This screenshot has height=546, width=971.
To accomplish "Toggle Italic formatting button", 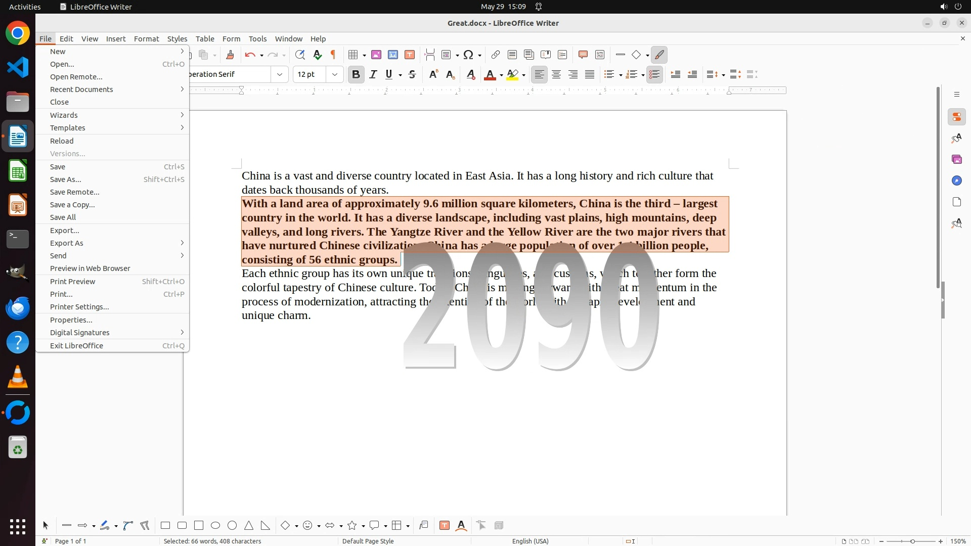I will pos(373,74).
